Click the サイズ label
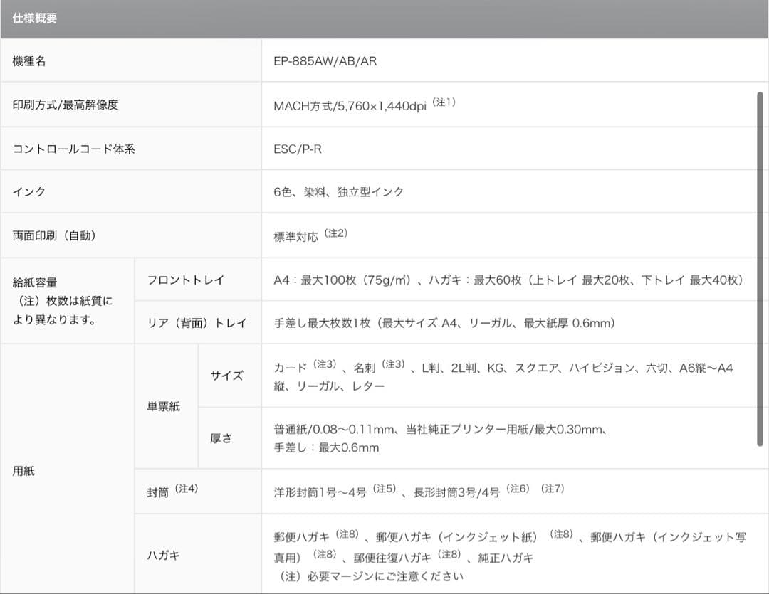 pos(226,376)
